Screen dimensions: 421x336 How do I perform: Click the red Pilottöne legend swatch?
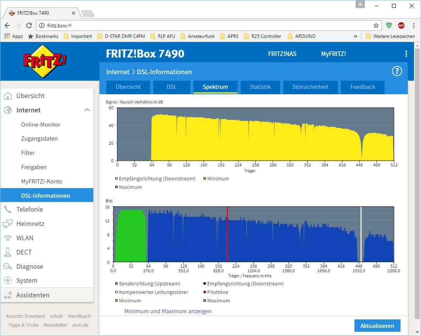point(205,292)
